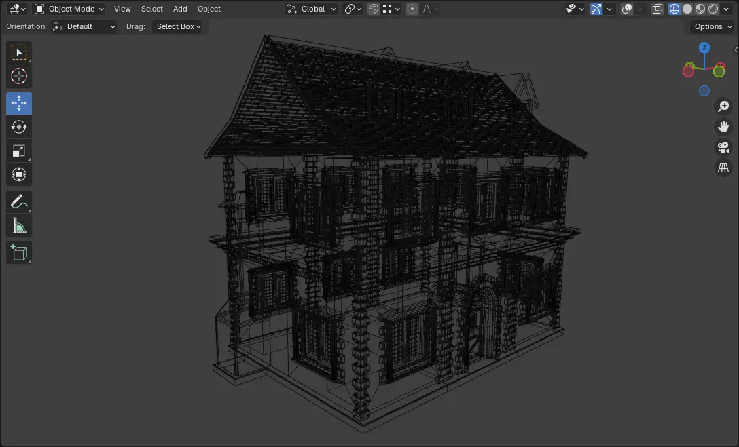Toggle snapping magnet
Image resolution: width=739 pixels, height=447 pixels.
(x=374, y=9)
